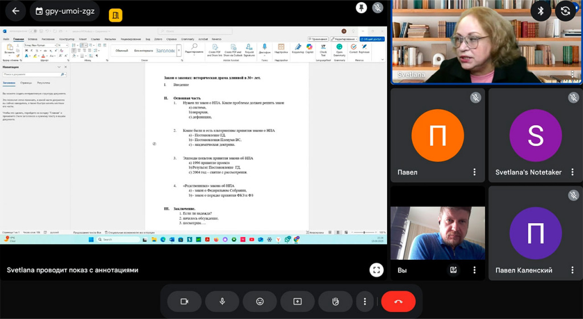
Task: Switch to Рецензирование ribbon tab
Action: 130,39
